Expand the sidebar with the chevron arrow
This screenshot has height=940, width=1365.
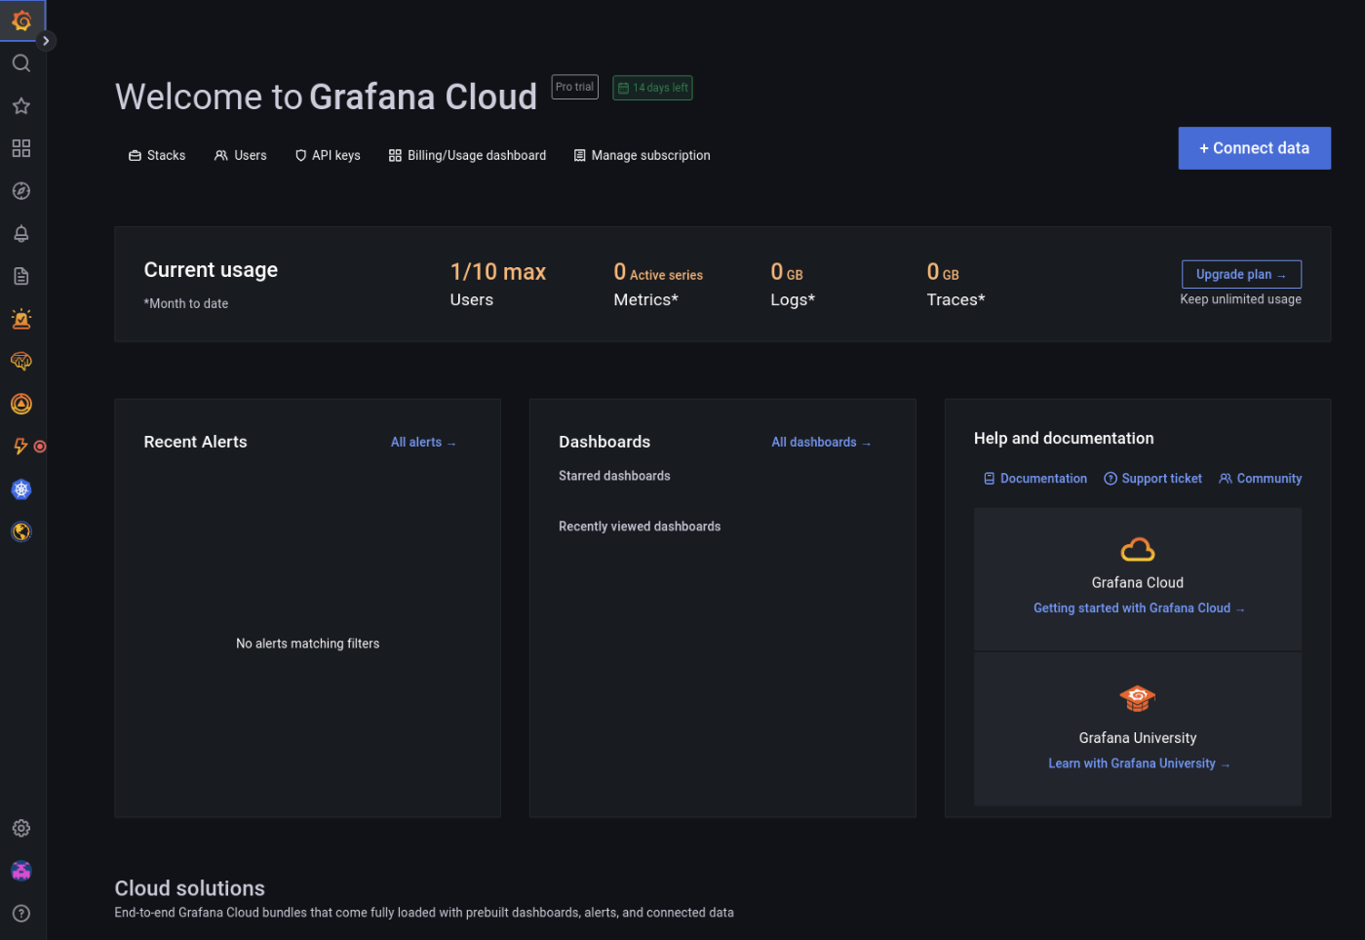point(46,41)
